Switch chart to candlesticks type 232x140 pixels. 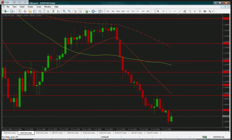click(53, 11)
